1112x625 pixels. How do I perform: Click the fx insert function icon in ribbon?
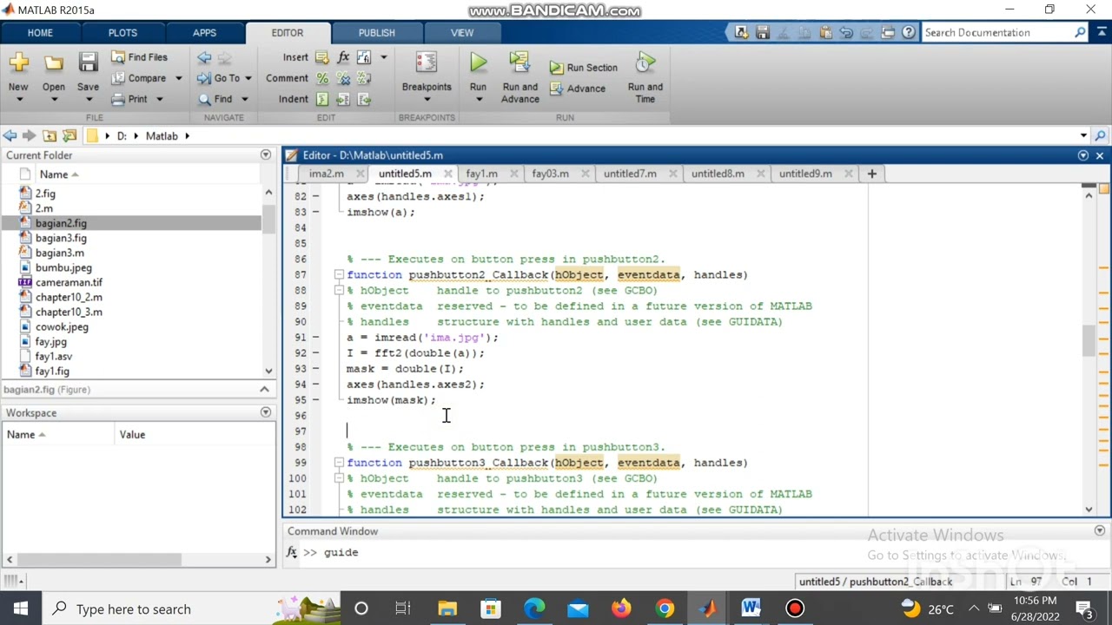[343, 57]
